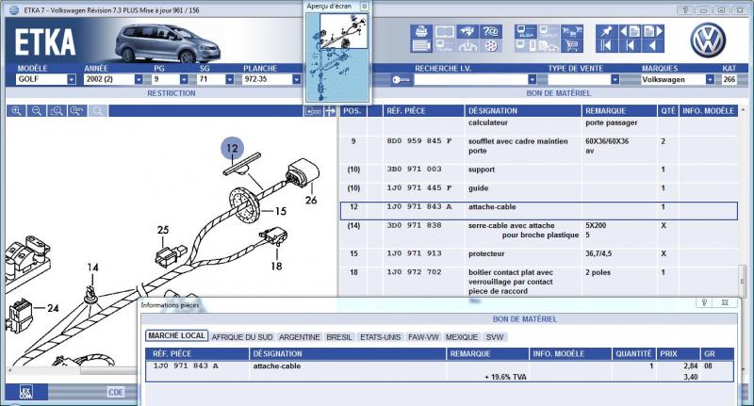Select the BRESIL tab
This screenshot has width=754, height=406.
(339, 337)
